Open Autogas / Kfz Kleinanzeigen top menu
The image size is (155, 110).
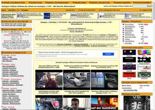pos(58,3)
